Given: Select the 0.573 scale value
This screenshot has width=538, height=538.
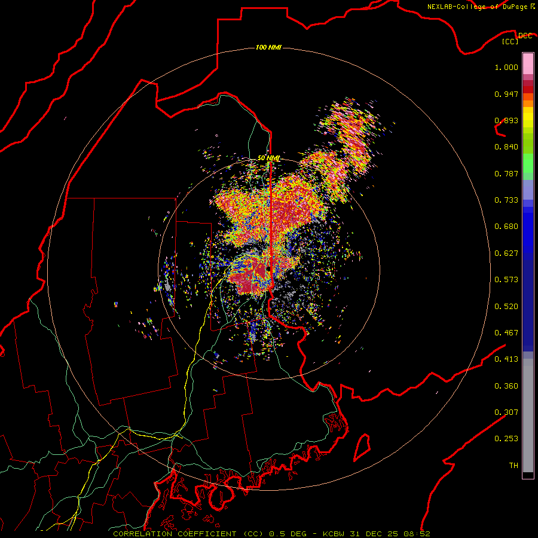Looking at the screenshot, I should click(506, 280).
